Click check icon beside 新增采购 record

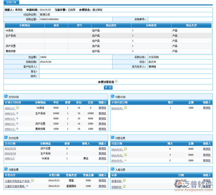pos(124,180)
